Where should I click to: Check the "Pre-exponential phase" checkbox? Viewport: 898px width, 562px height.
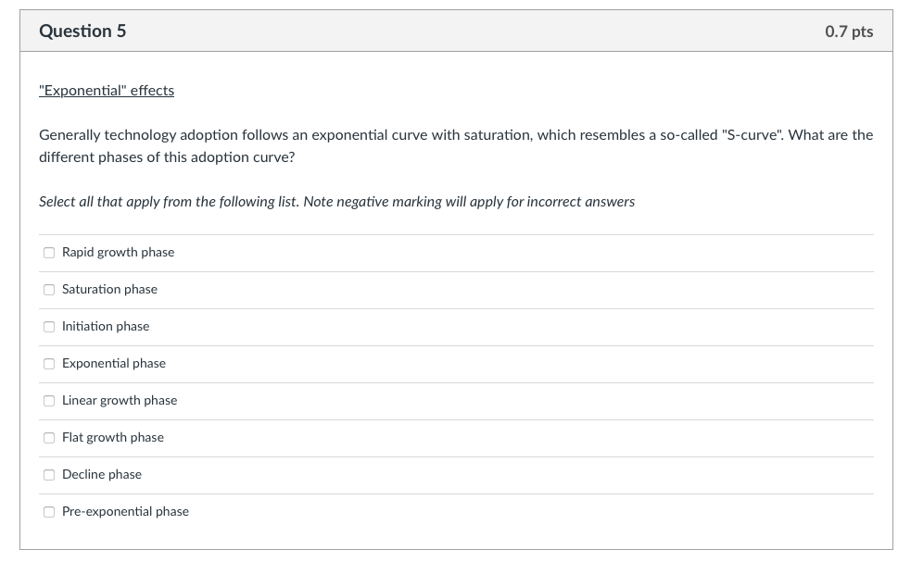coord(48,512)
